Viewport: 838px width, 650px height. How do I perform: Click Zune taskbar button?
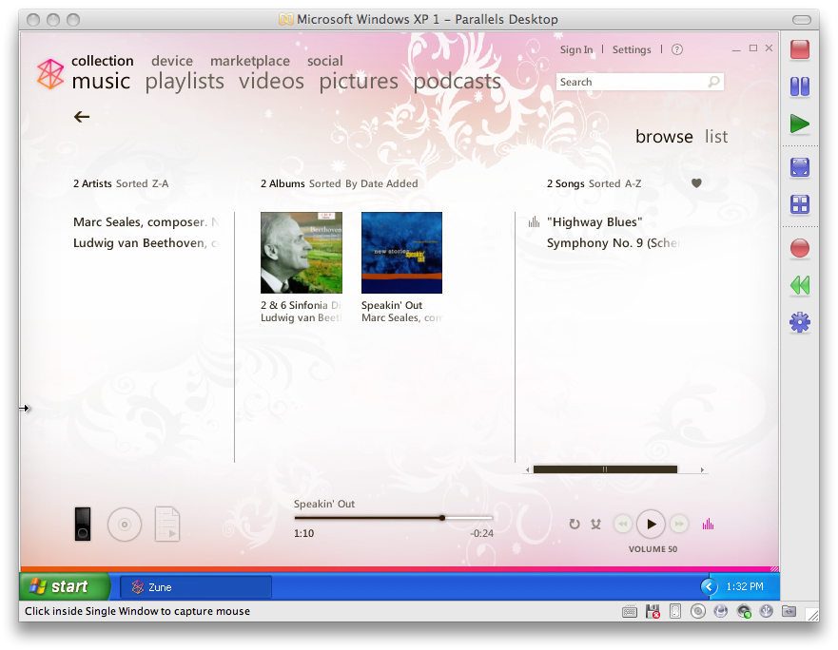click(x=196, y=587)
